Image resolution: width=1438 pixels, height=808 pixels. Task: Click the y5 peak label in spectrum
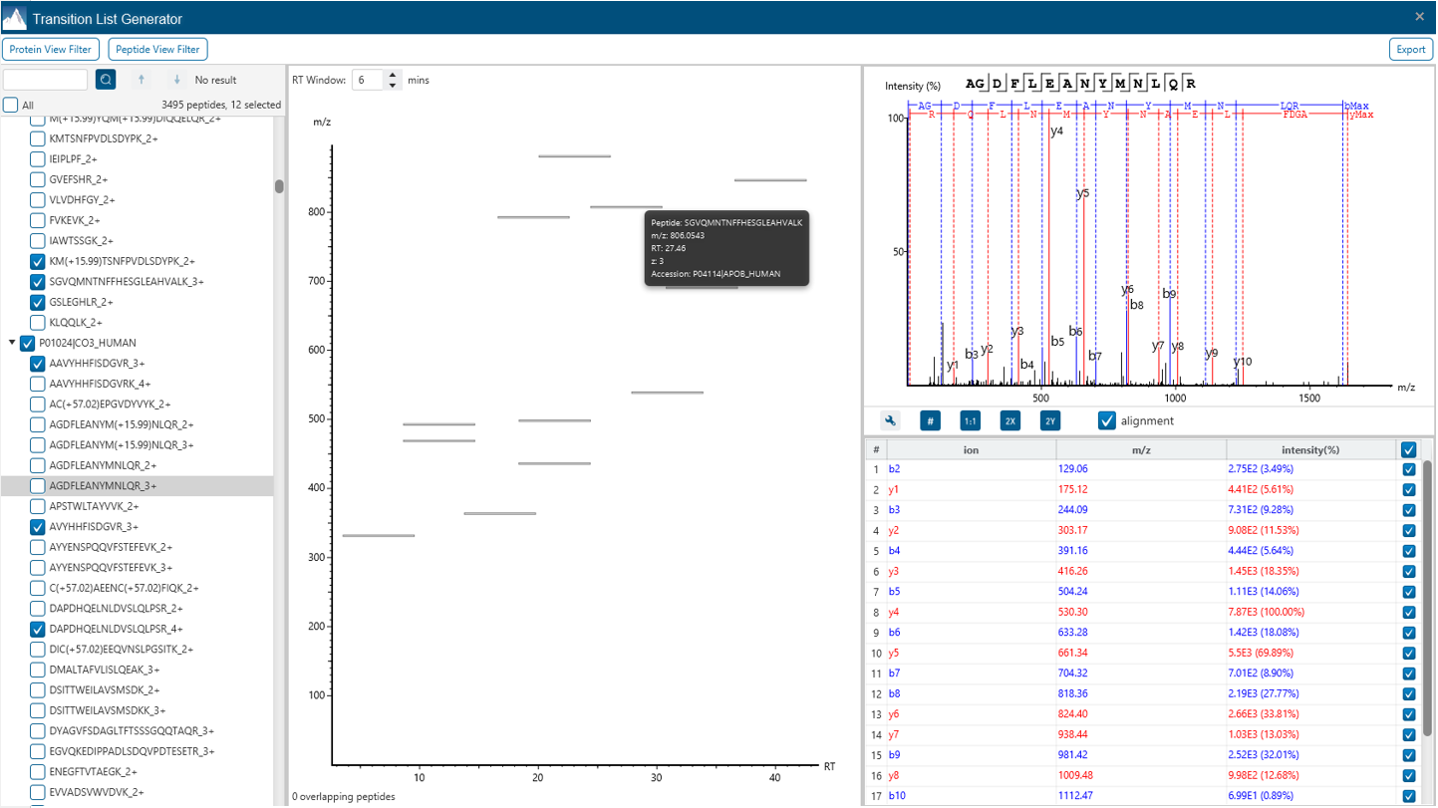tap(1083, 193)
